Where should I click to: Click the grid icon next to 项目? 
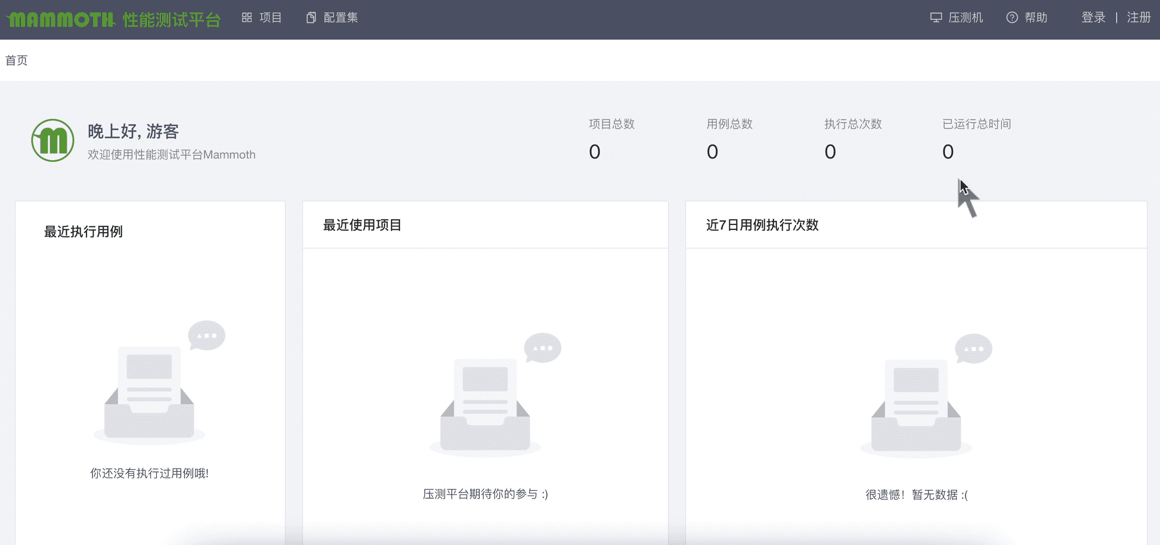(x=246, y=18)
